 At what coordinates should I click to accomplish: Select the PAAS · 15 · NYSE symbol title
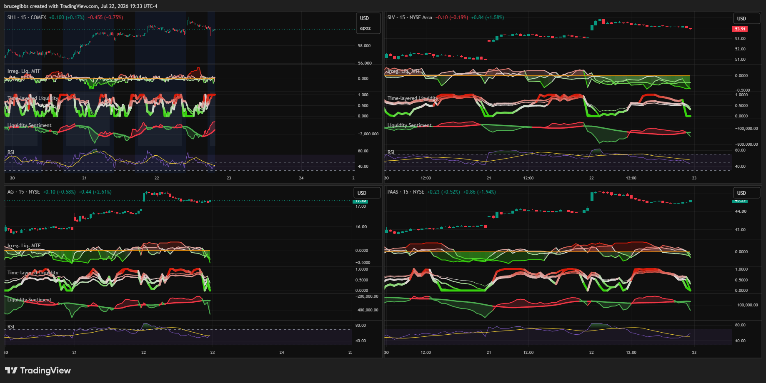click(x=406, y=192)
